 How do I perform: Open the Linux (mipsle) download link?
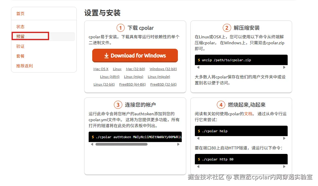159,77
